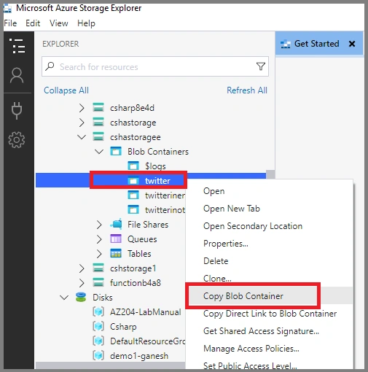Viewport: 368px width, 372px height.
Task: Click the search magnifier icon
Action: (x=50, y=66)
